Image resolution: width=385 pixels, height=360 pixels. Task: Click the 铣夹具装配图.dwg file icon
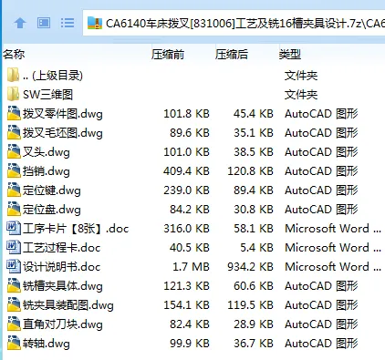click(x=14, y=304)
